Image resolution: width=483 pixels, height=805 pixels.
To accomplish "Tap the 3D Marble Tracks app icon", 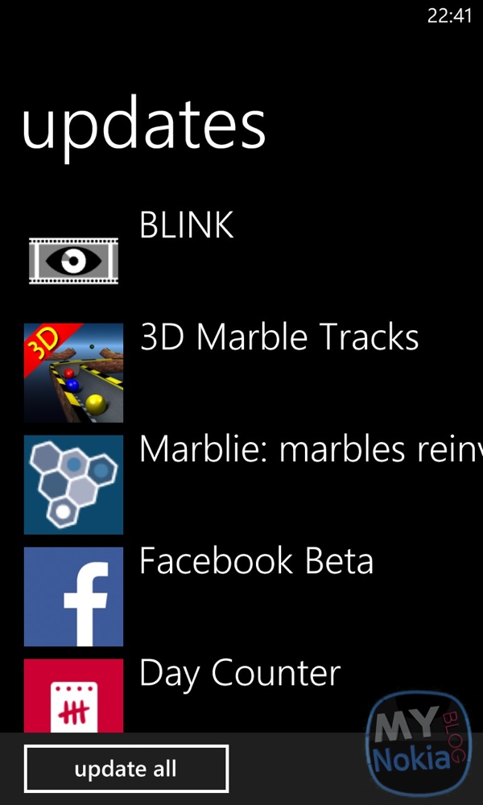I will (73, 373).
